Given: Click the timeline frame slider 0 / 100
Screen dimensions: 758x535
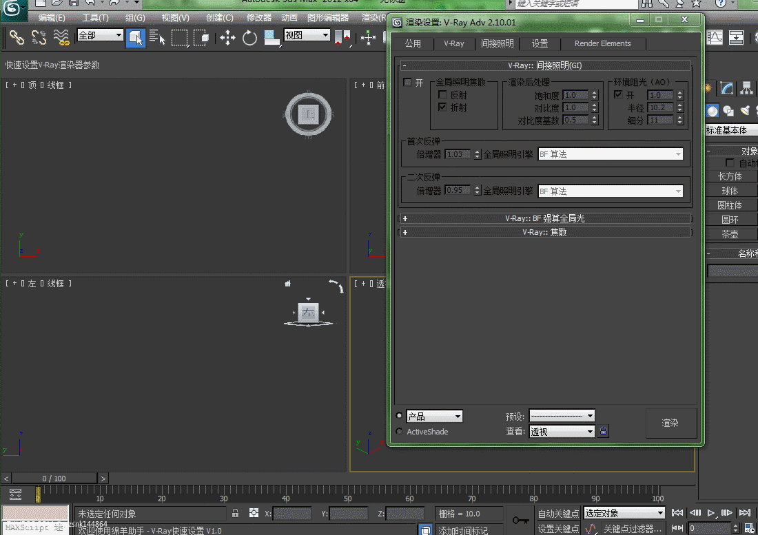Looking at the screenshot, I should (x=54, y=478).
